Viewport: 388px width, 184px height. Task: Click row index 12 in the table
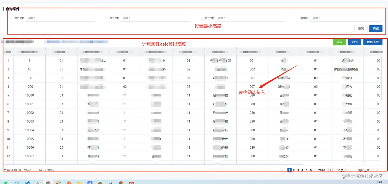[8, 156]
